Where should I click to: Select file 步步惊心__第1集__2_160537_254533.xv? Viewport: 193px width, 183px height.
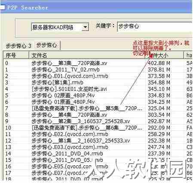pyautogui.click(x=81, y=141)
